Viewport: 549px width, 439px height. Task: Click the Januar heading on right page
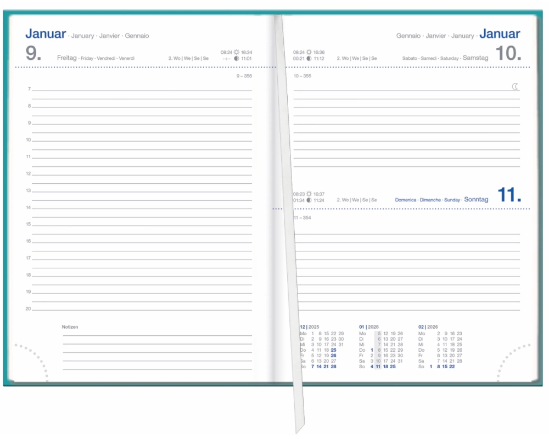coord(500,34)
